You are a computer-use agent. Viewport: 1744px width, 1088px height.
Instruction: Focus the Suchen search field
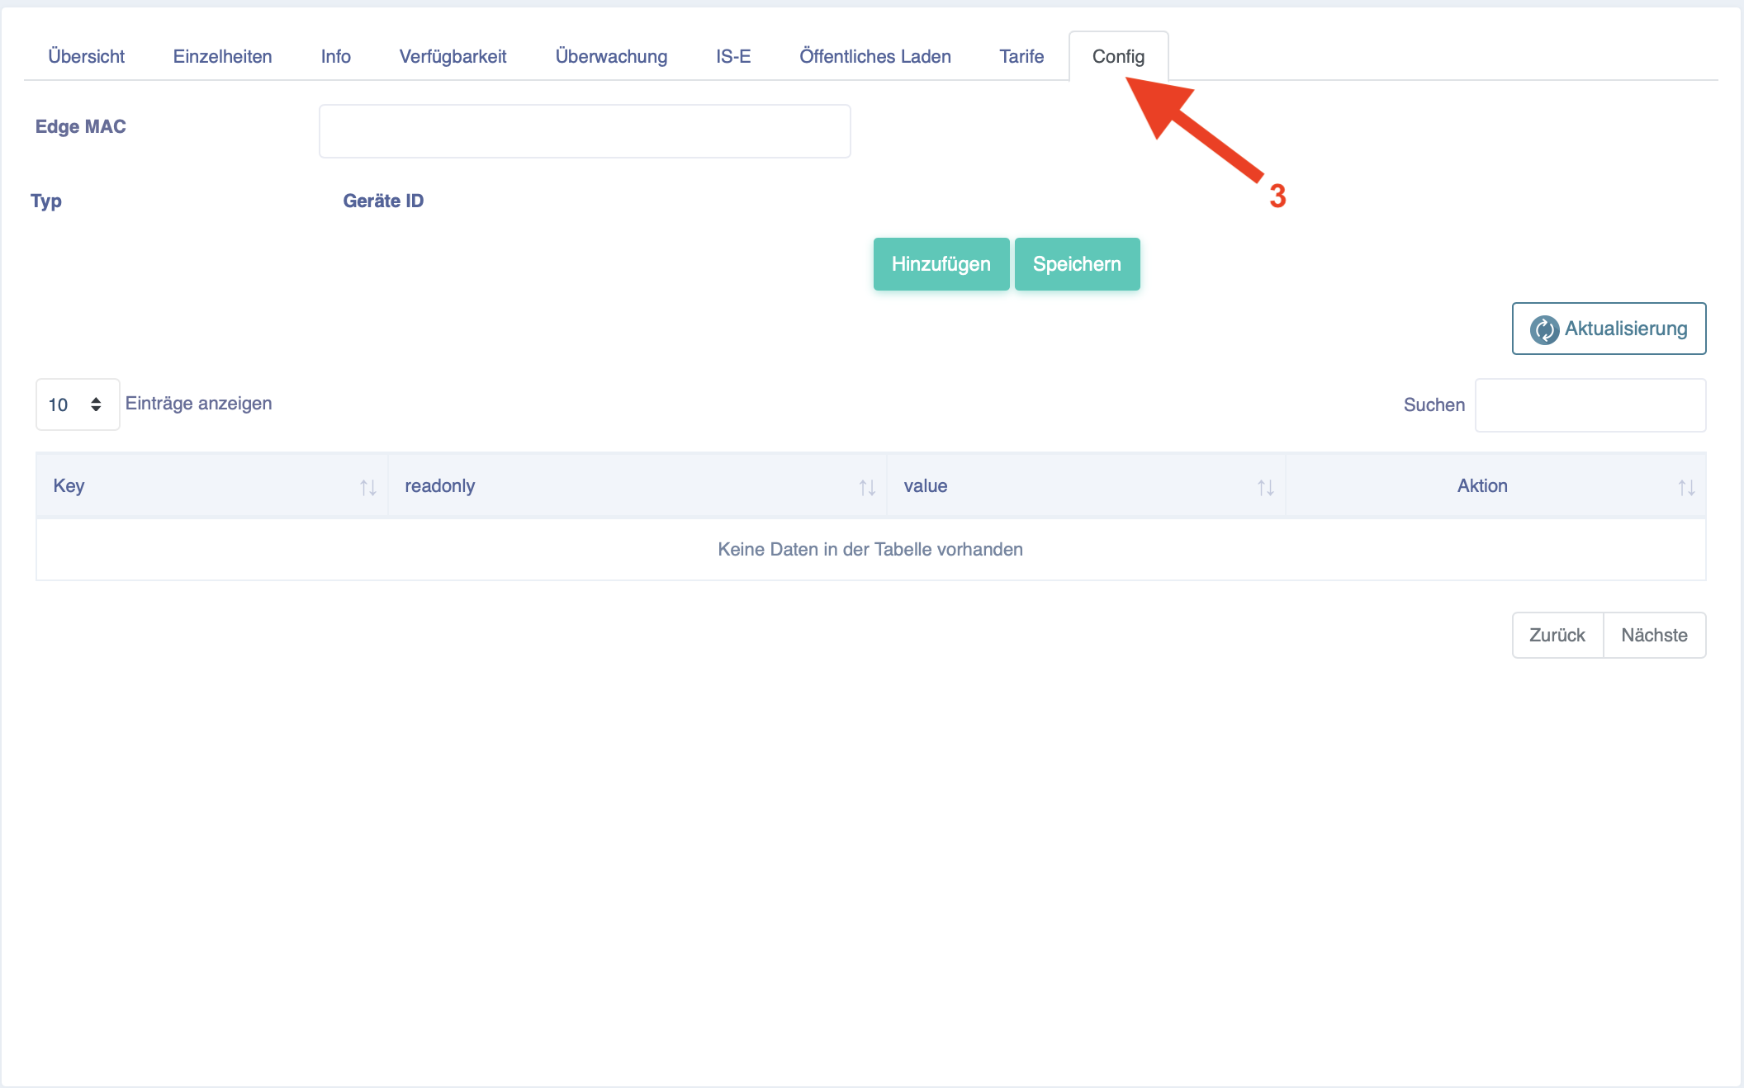1590,405
